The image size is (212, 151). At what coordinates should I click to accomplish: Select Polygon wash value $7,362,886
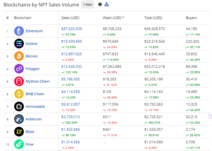[x=112, y=66]
